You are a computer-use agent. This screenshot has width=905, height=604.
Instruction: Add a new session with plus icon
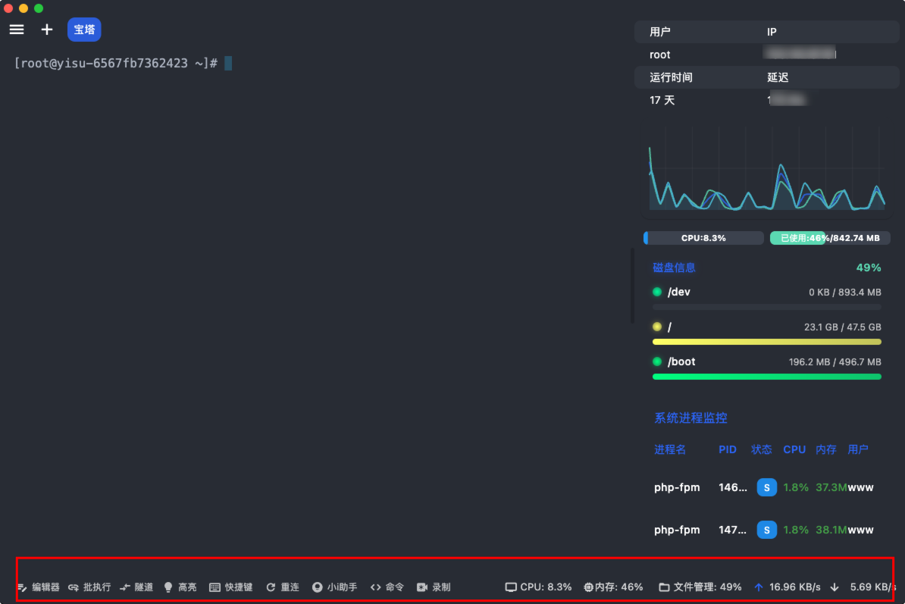pos(47,30)
